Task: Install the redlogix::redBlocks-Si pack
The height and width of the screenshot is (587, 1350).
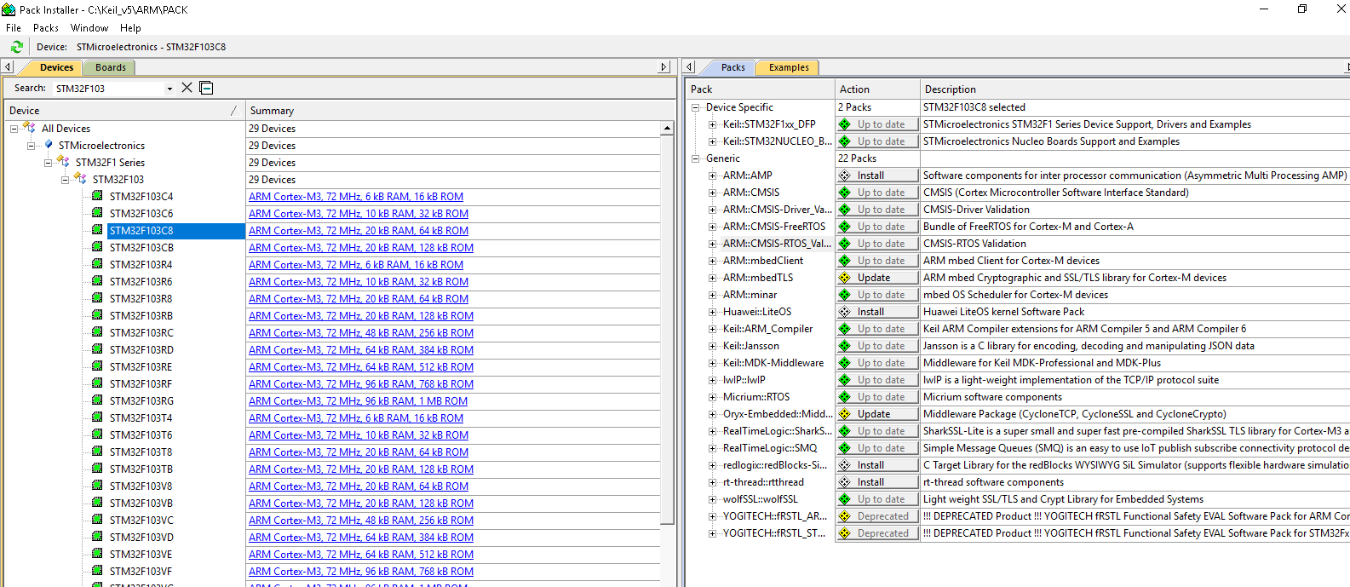Action: pyautogui.click(x=877, y=465)
